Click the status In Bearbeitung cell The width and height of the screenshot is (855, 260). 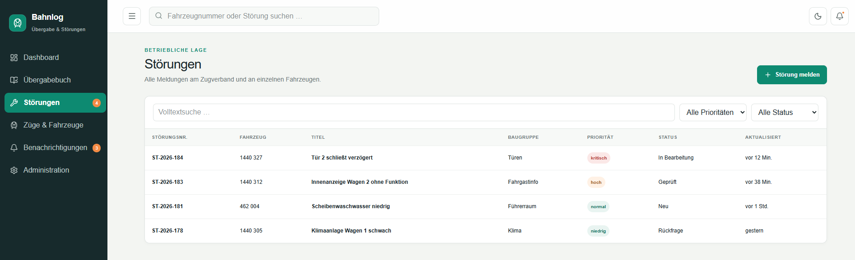[x=676, y=158]
